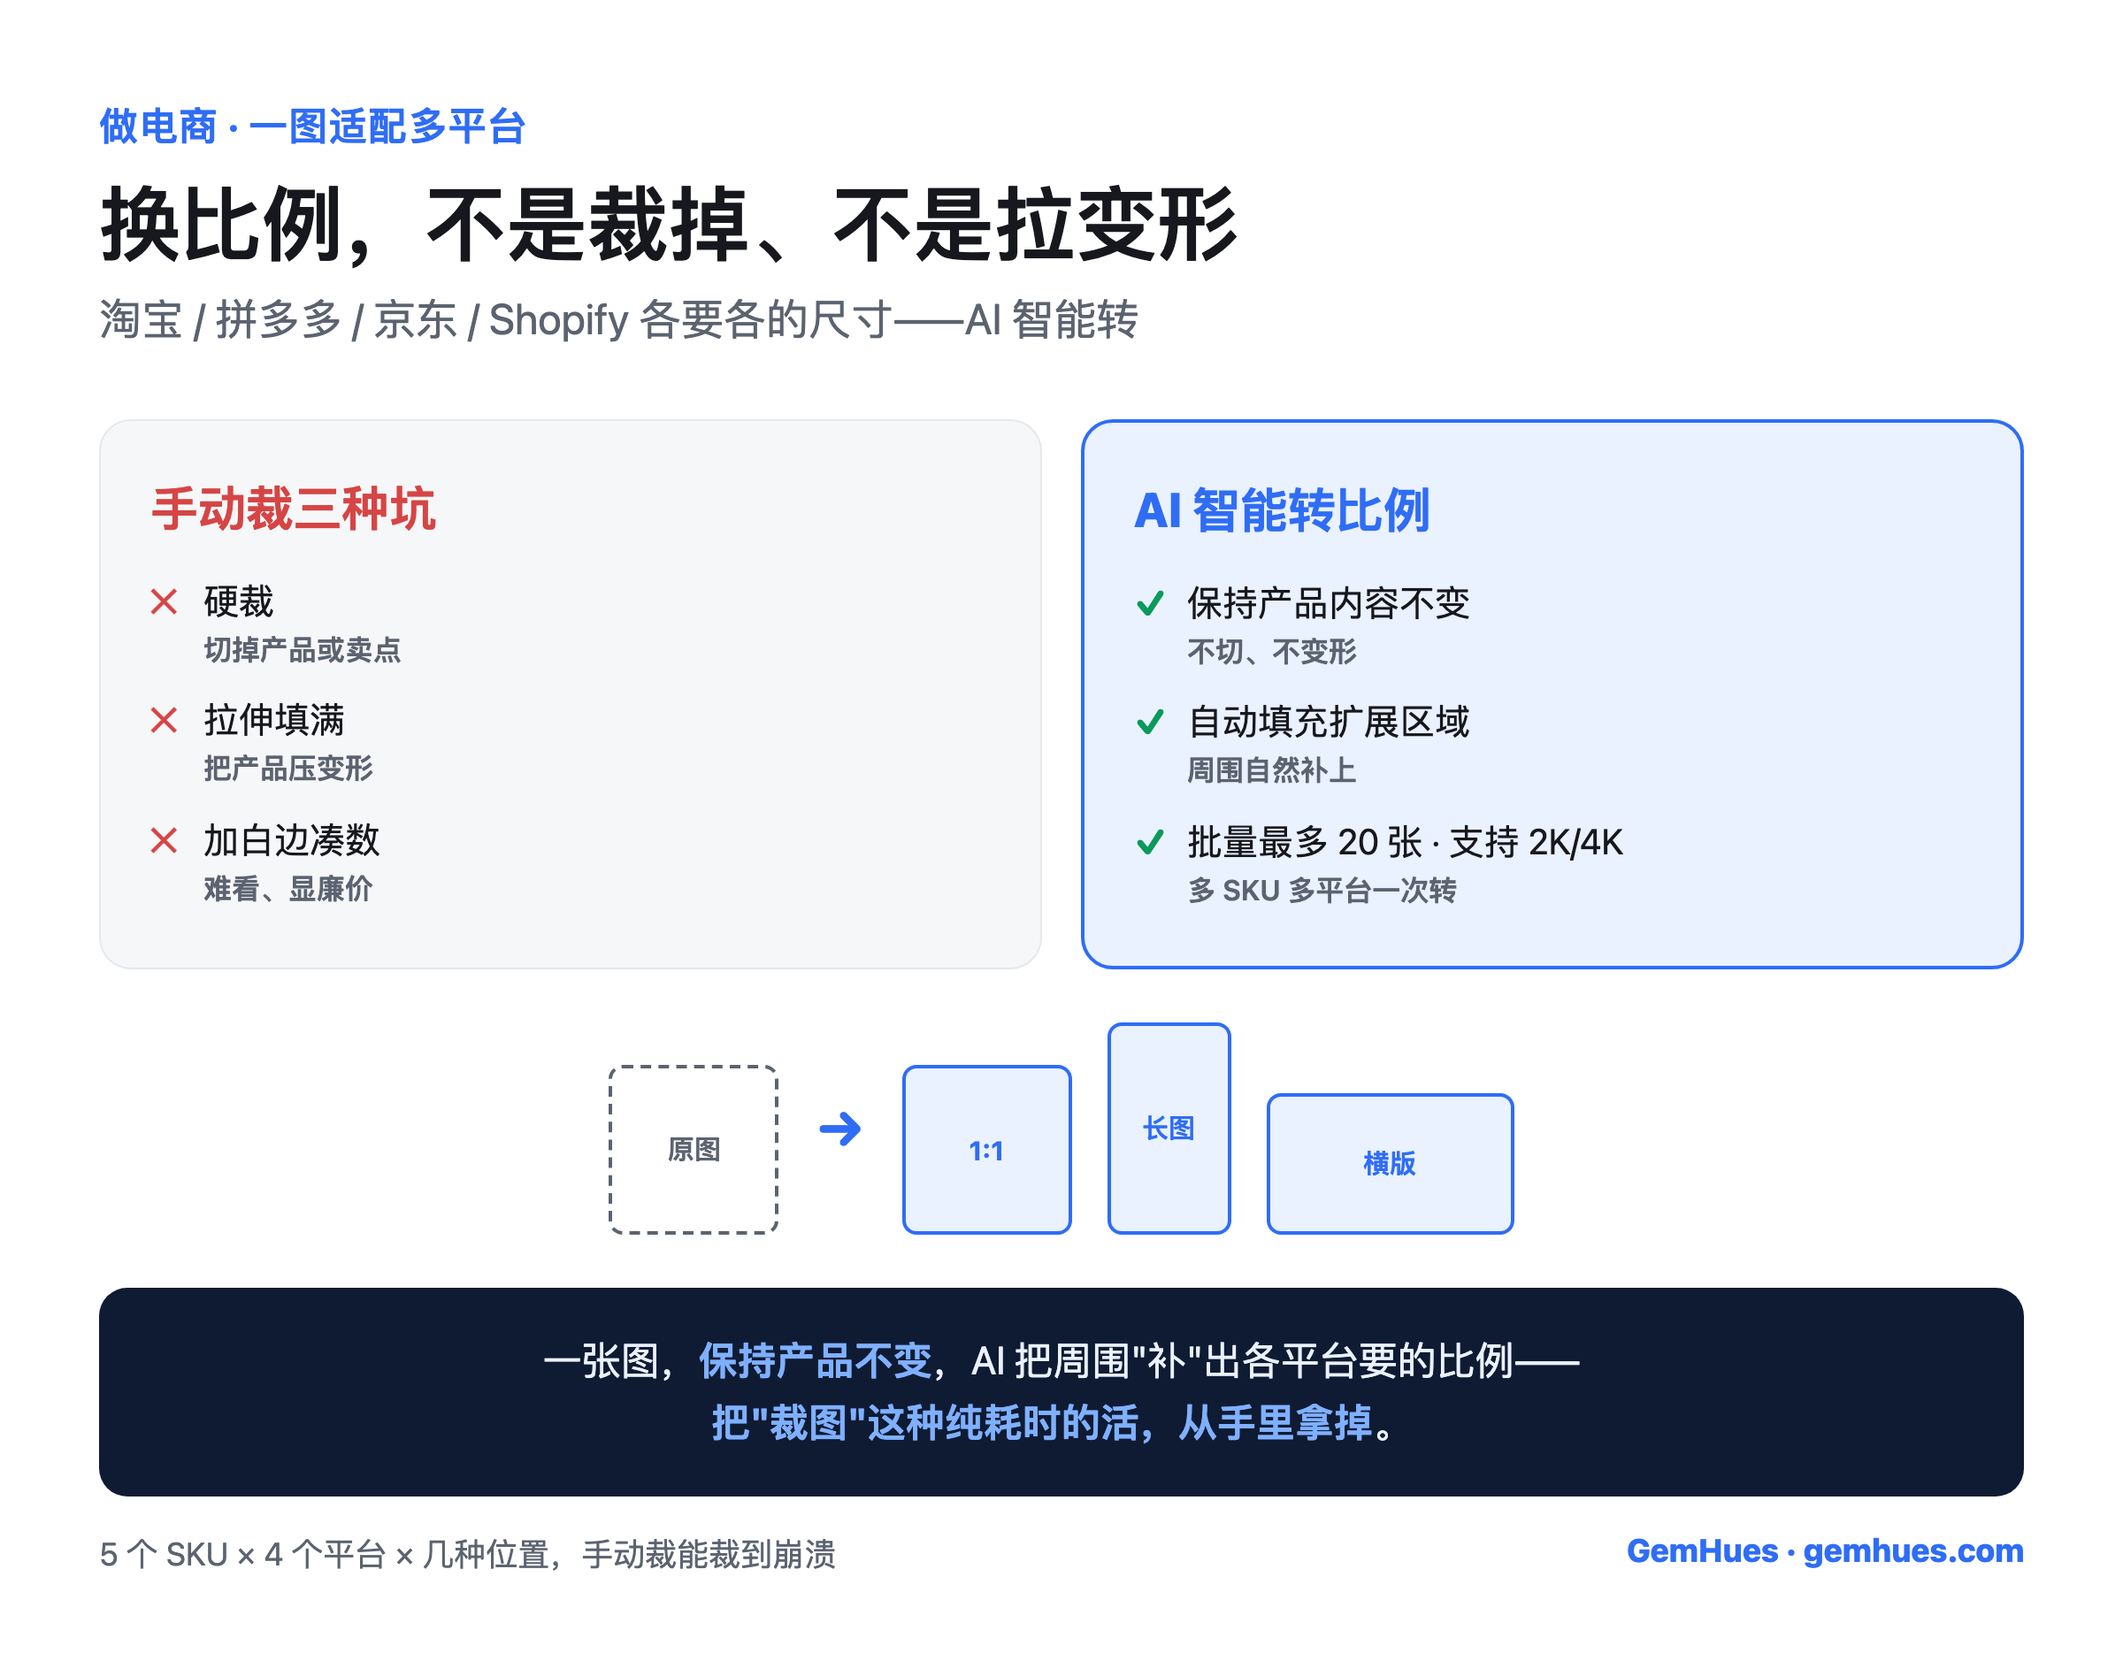The image size is (2123, 1661).
Task: Select the 横版 ratio box
Action: [1390, 1163]
